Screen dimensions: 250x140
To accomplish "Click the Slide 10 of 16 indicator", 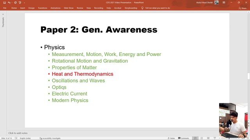I will click(6, 138).
